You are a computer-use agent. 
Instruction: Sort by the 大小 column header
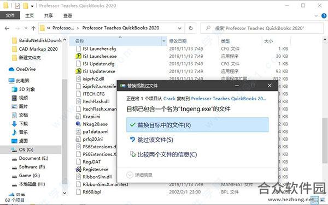268,41
